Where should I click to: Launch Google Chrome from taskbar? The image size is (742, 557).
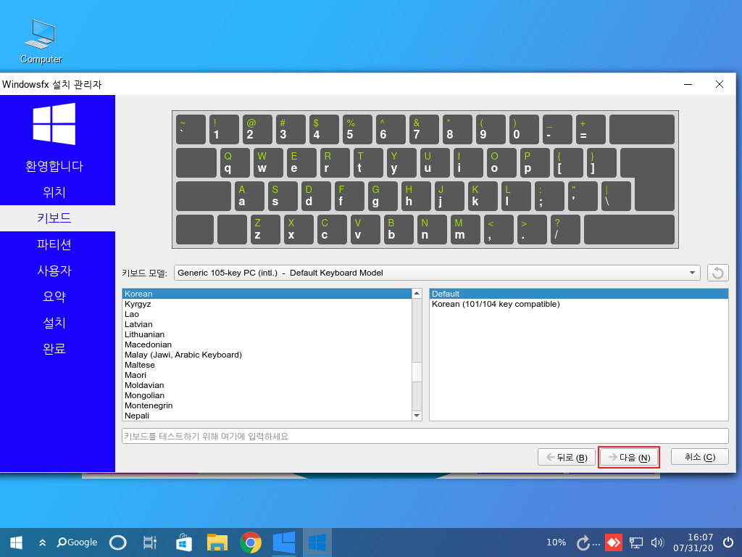tap(250, 542)
